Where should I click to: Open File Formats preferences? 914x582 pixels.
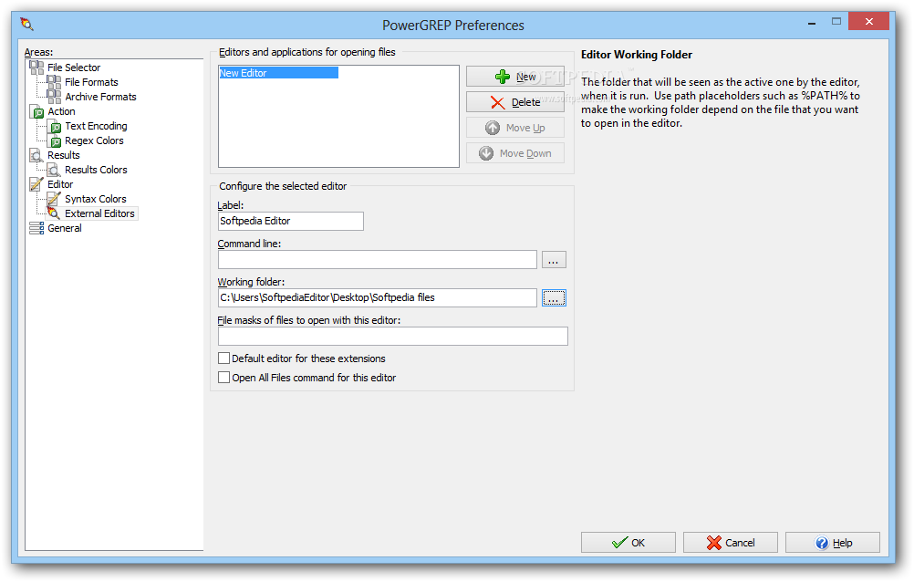coord(91,81)
